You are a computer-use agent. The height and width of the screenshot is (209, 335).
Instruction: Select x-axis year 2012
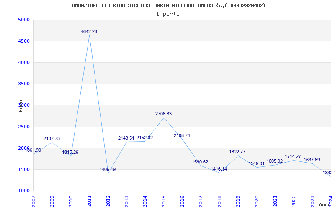(x=108, y=201)
